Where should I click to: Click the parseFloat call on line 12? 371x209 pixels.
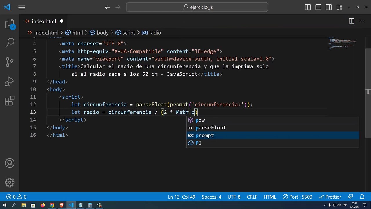click(151, 105)
